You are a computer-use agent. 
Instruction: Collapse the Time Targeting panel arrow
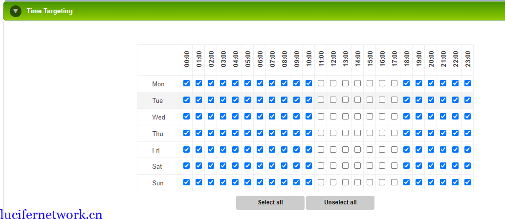15,11
